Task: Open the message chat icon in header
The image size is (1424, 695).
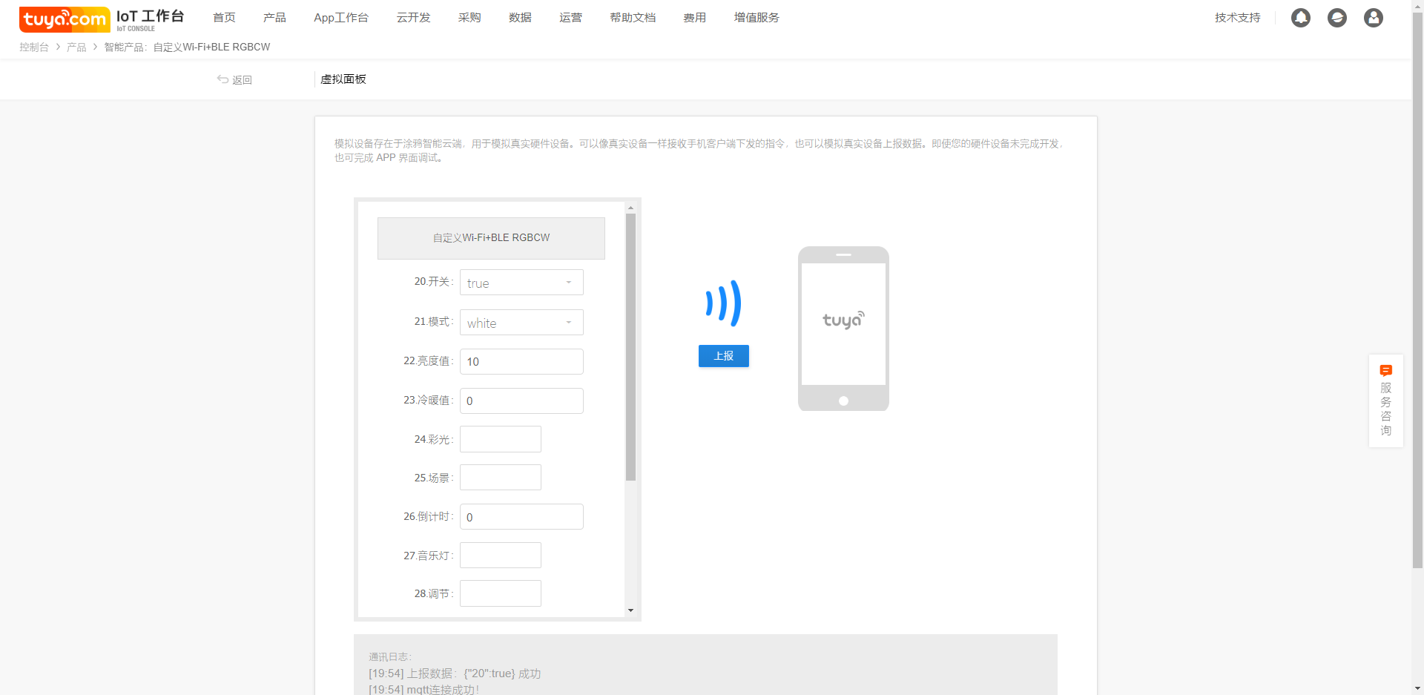Action: [x=1336, y=18]
